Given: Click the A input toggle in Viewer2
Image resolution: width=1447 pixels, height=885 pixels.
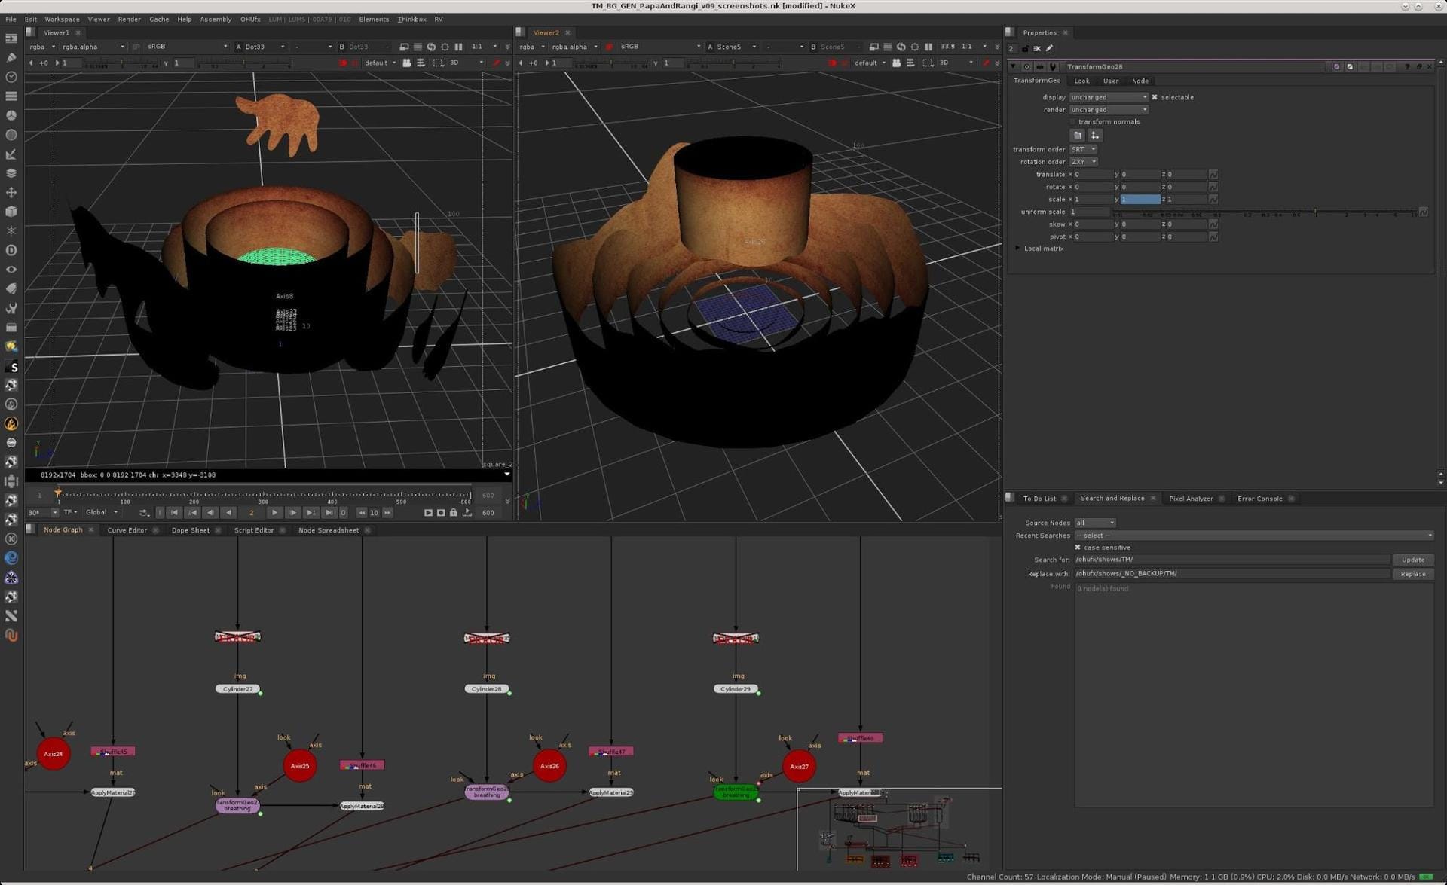Looking at the screenshot, I should point(710,47).
